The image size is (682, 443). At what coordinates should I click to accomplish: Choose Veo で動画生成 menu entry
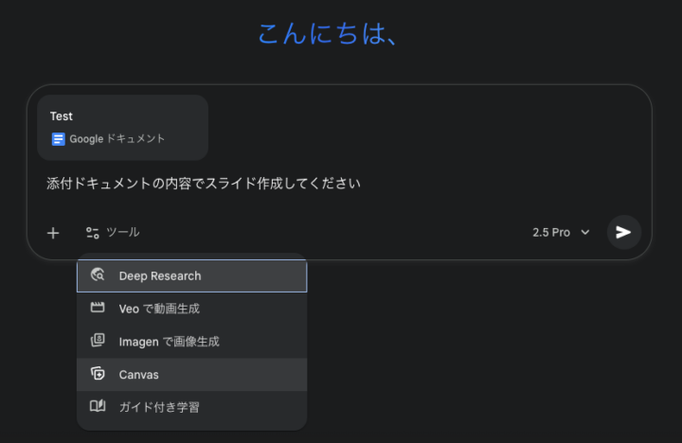pos(159,309)
